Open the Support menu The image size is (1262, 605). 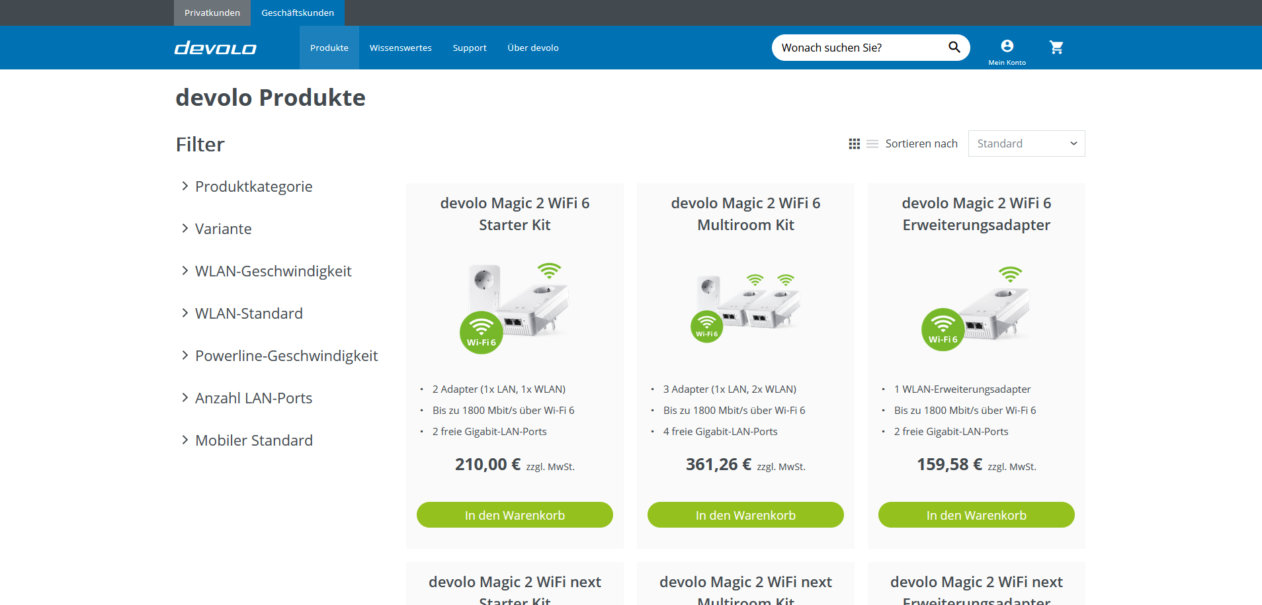click(x=470, y=48)
